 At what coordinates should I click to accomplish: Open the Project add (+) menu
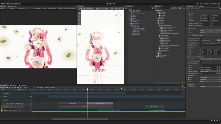(156, 8)
